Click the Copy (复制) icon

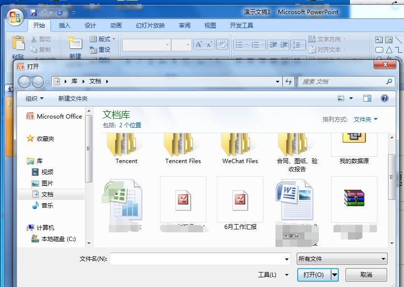click(x=34, y=49)
